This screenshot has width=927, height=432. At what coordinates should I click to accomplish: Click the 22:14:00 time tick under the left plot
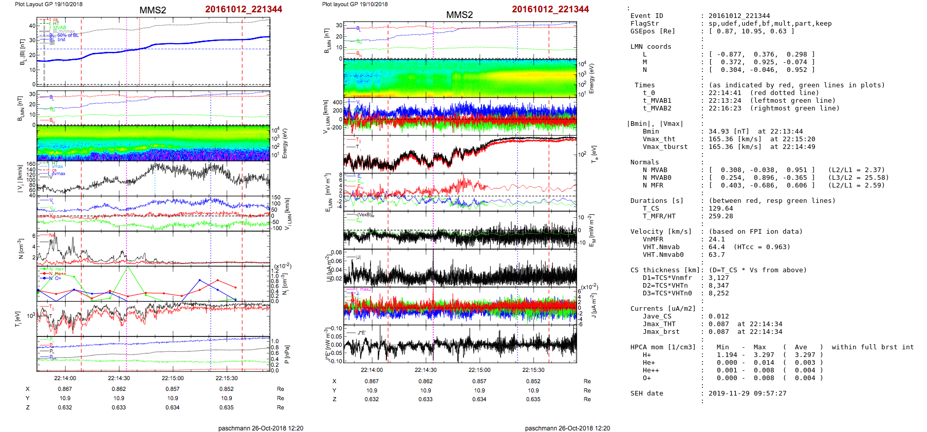(x=65, y=378)
